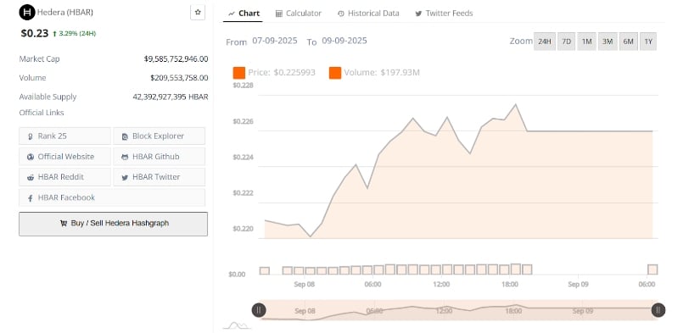Viewport: 700px width, 333px height.
Task: Open the Block Explorer link
Action: [x=159, y=136]
